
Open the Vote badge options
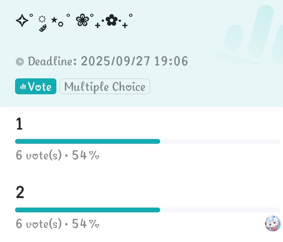[x=36, y=86]
